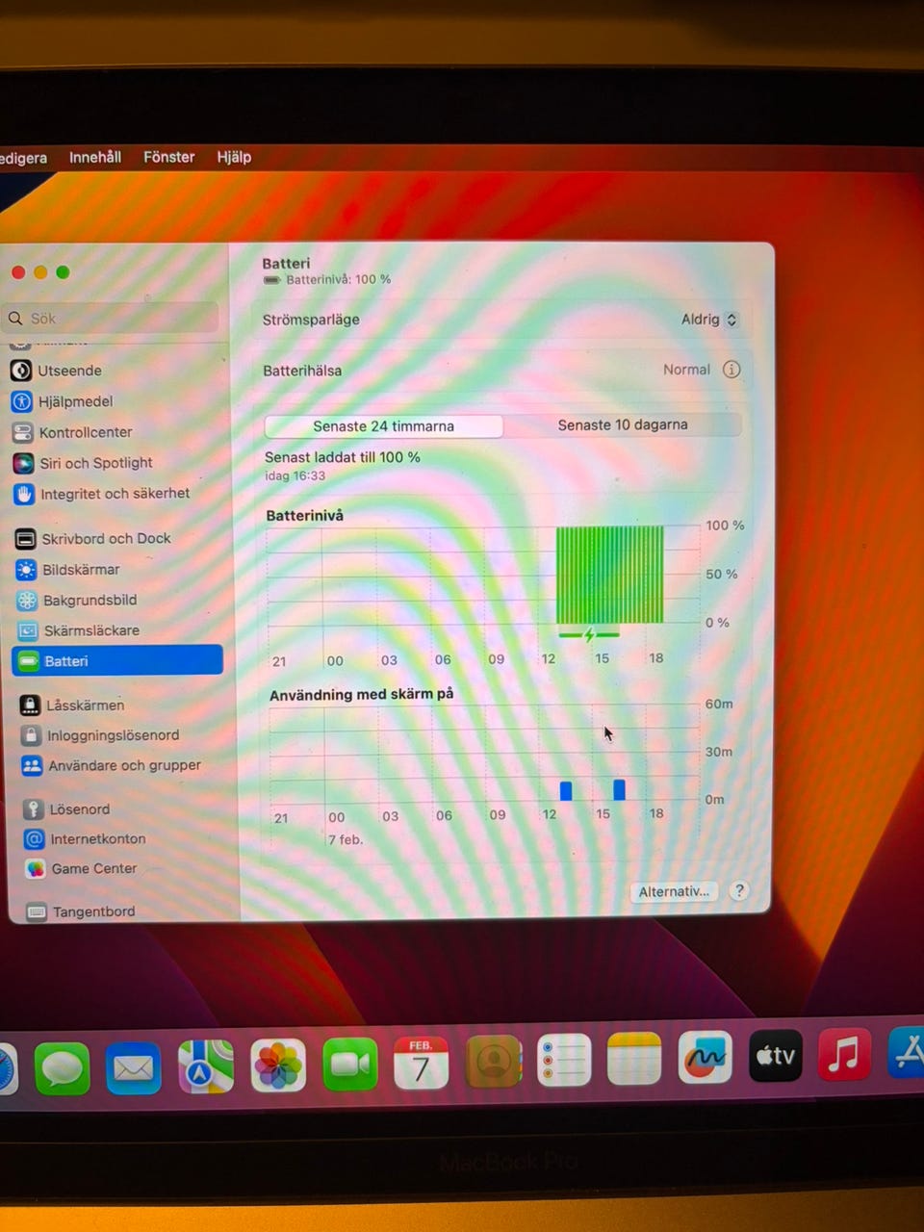
Task: Select Batteri in the sidebar
Action: [117, 660]
